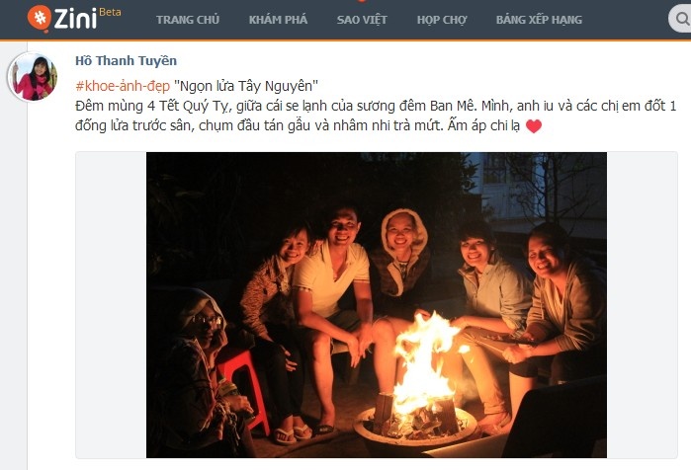
Task: Click the red notification dot above Sao Việt
Action: [x=362, y=1]
